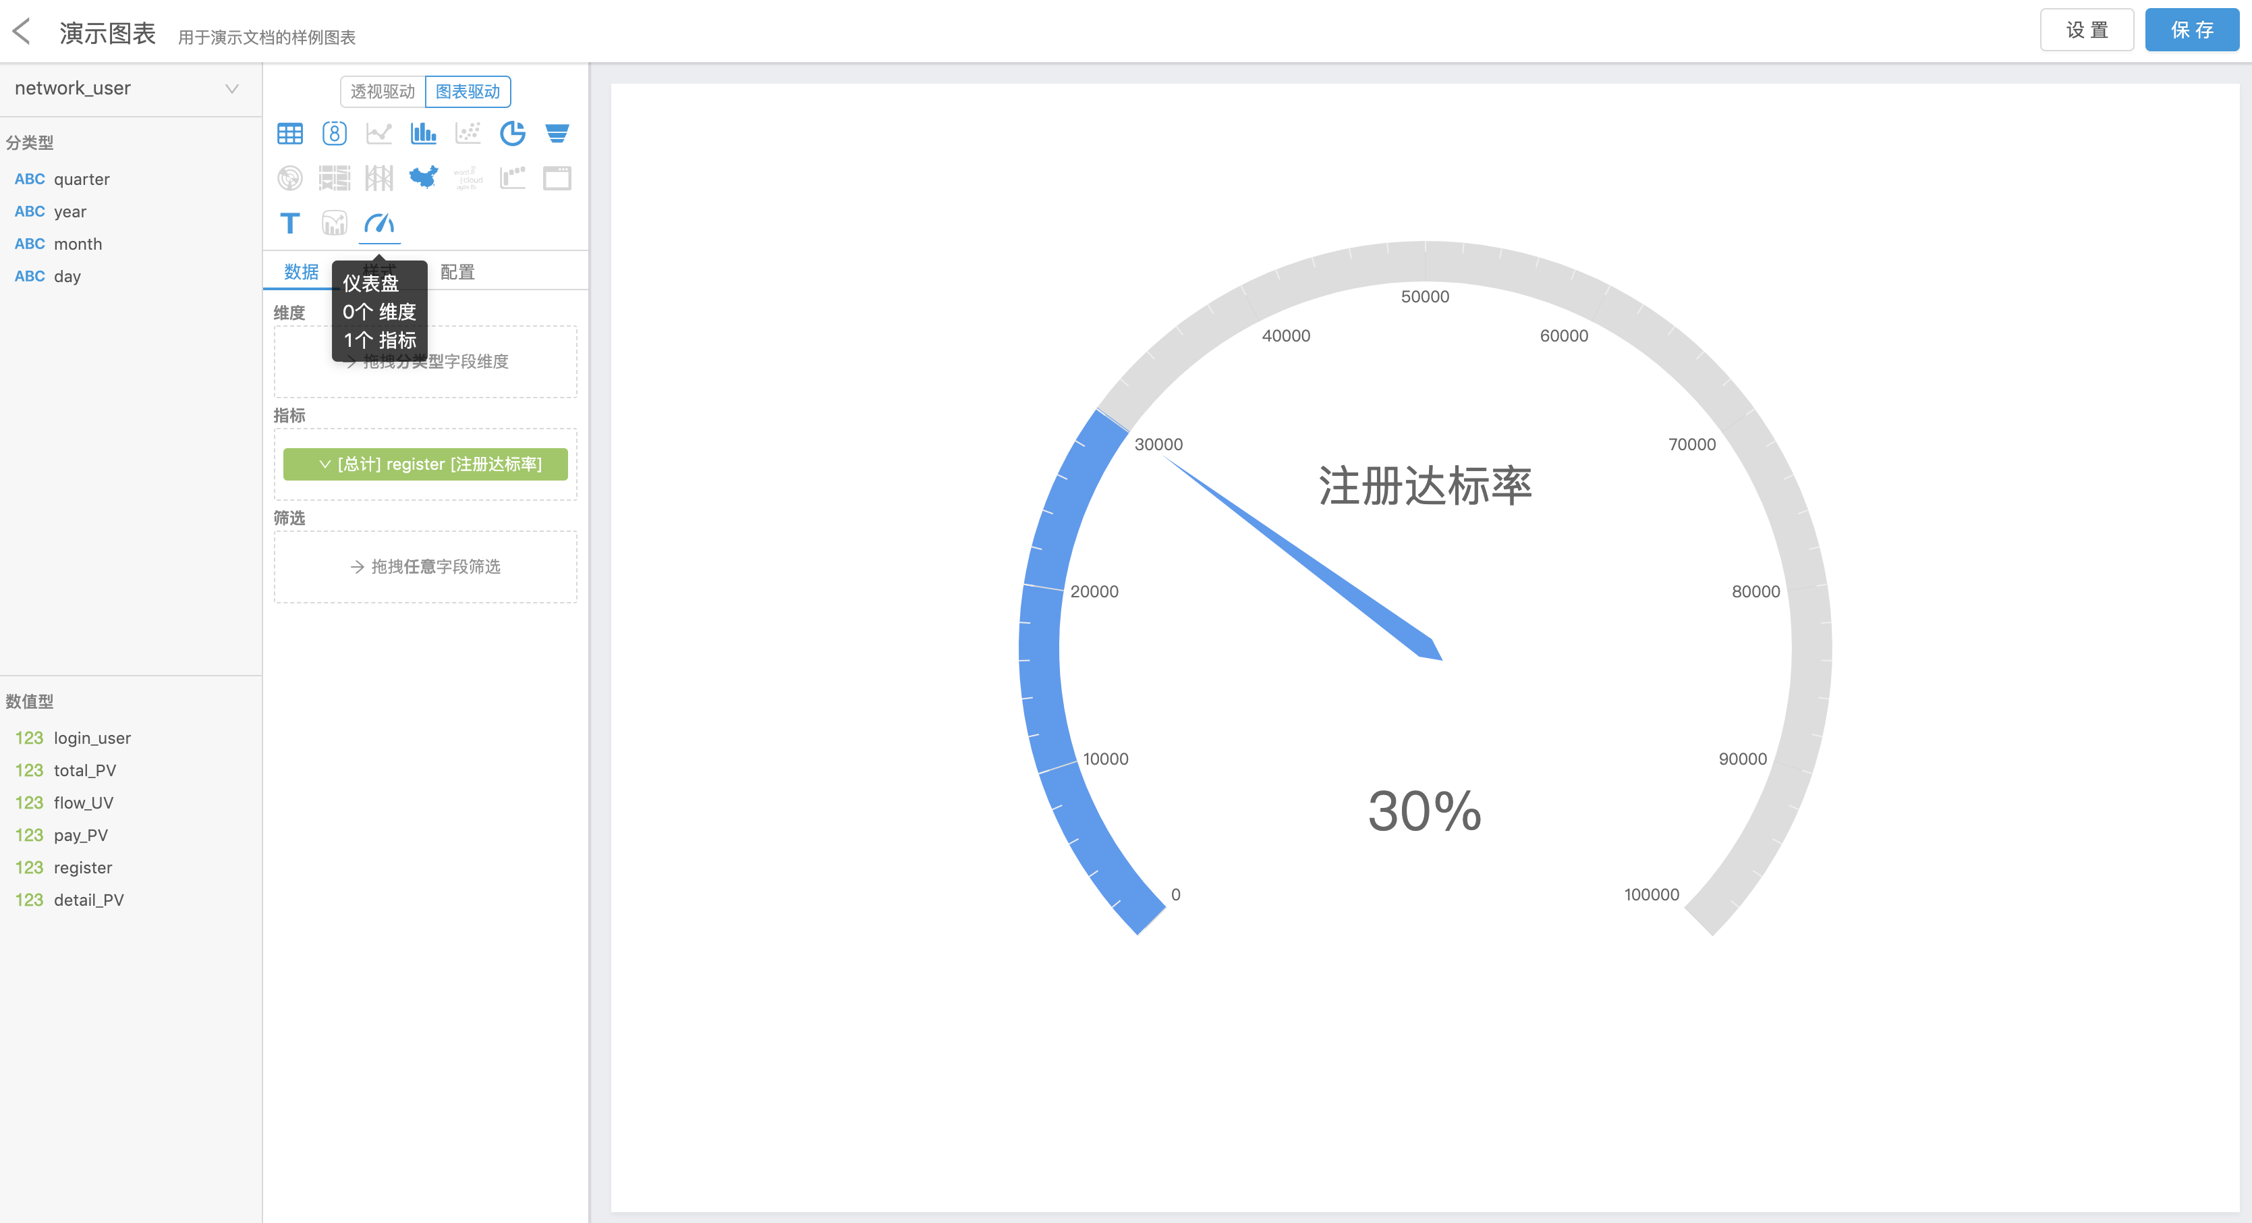Choose the pie chart type icon
Viewport: 2252px width, 1223px height.
tap(512, 133)
